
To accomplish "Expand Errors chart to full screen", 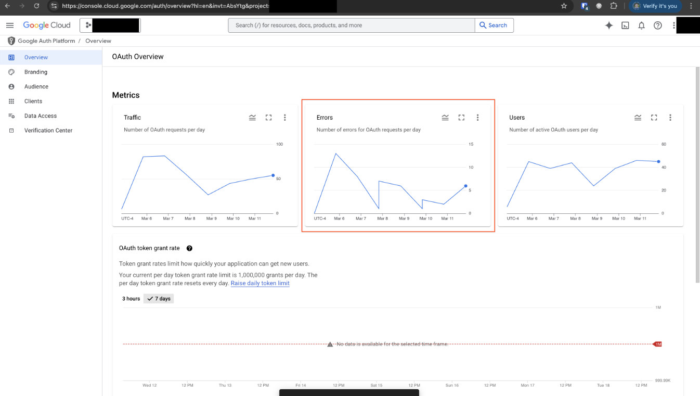I will point(461,118).
